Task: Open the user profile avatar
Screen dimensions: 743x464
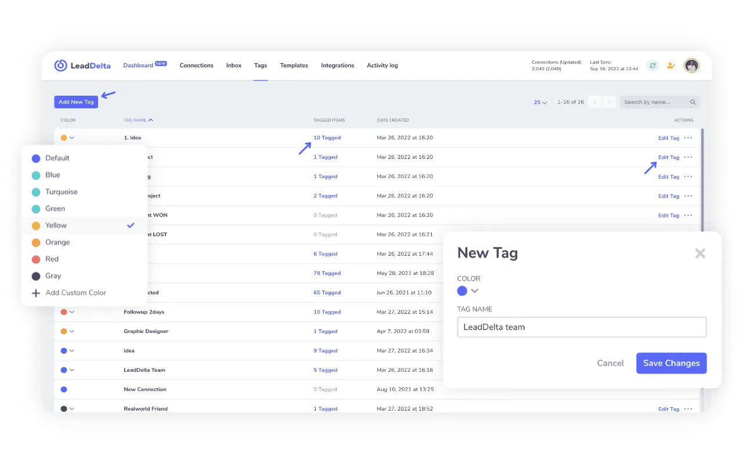Action: pyautogui.click(x=691, y=66)
